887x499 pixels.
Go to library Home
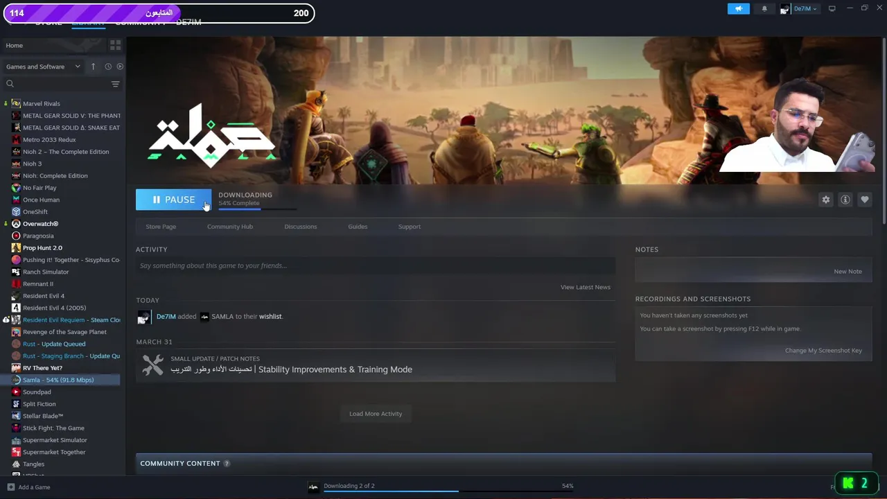pyautogui.click(x=15, y=45)
